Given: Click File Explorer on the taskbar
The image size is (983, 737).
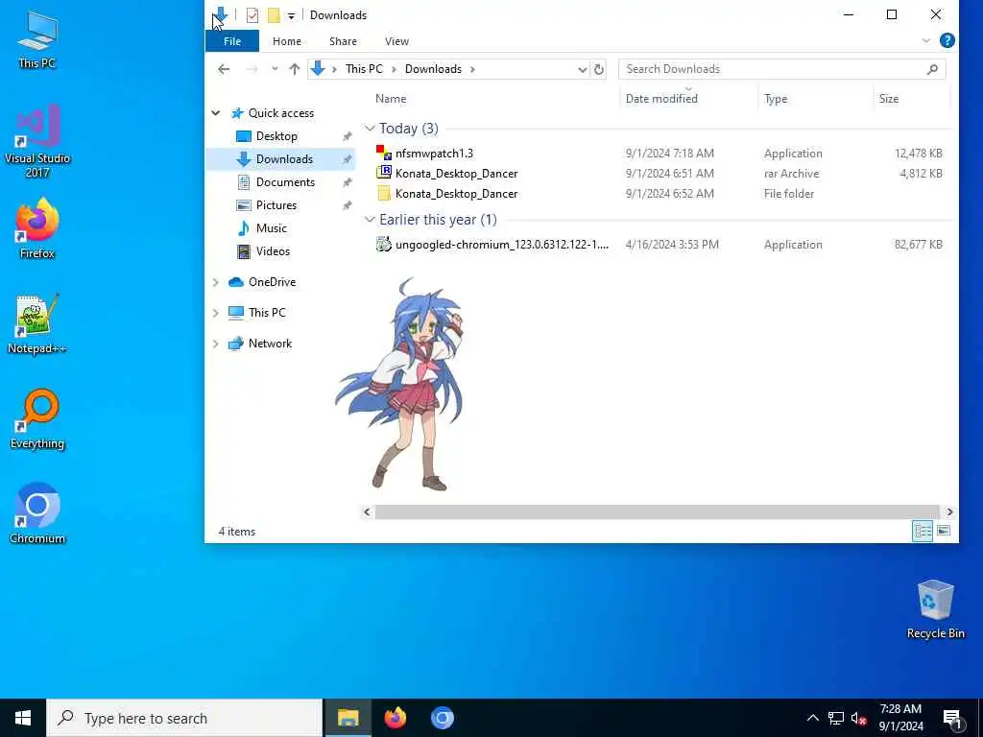Looking at the screenshot, I should [348, 718].
